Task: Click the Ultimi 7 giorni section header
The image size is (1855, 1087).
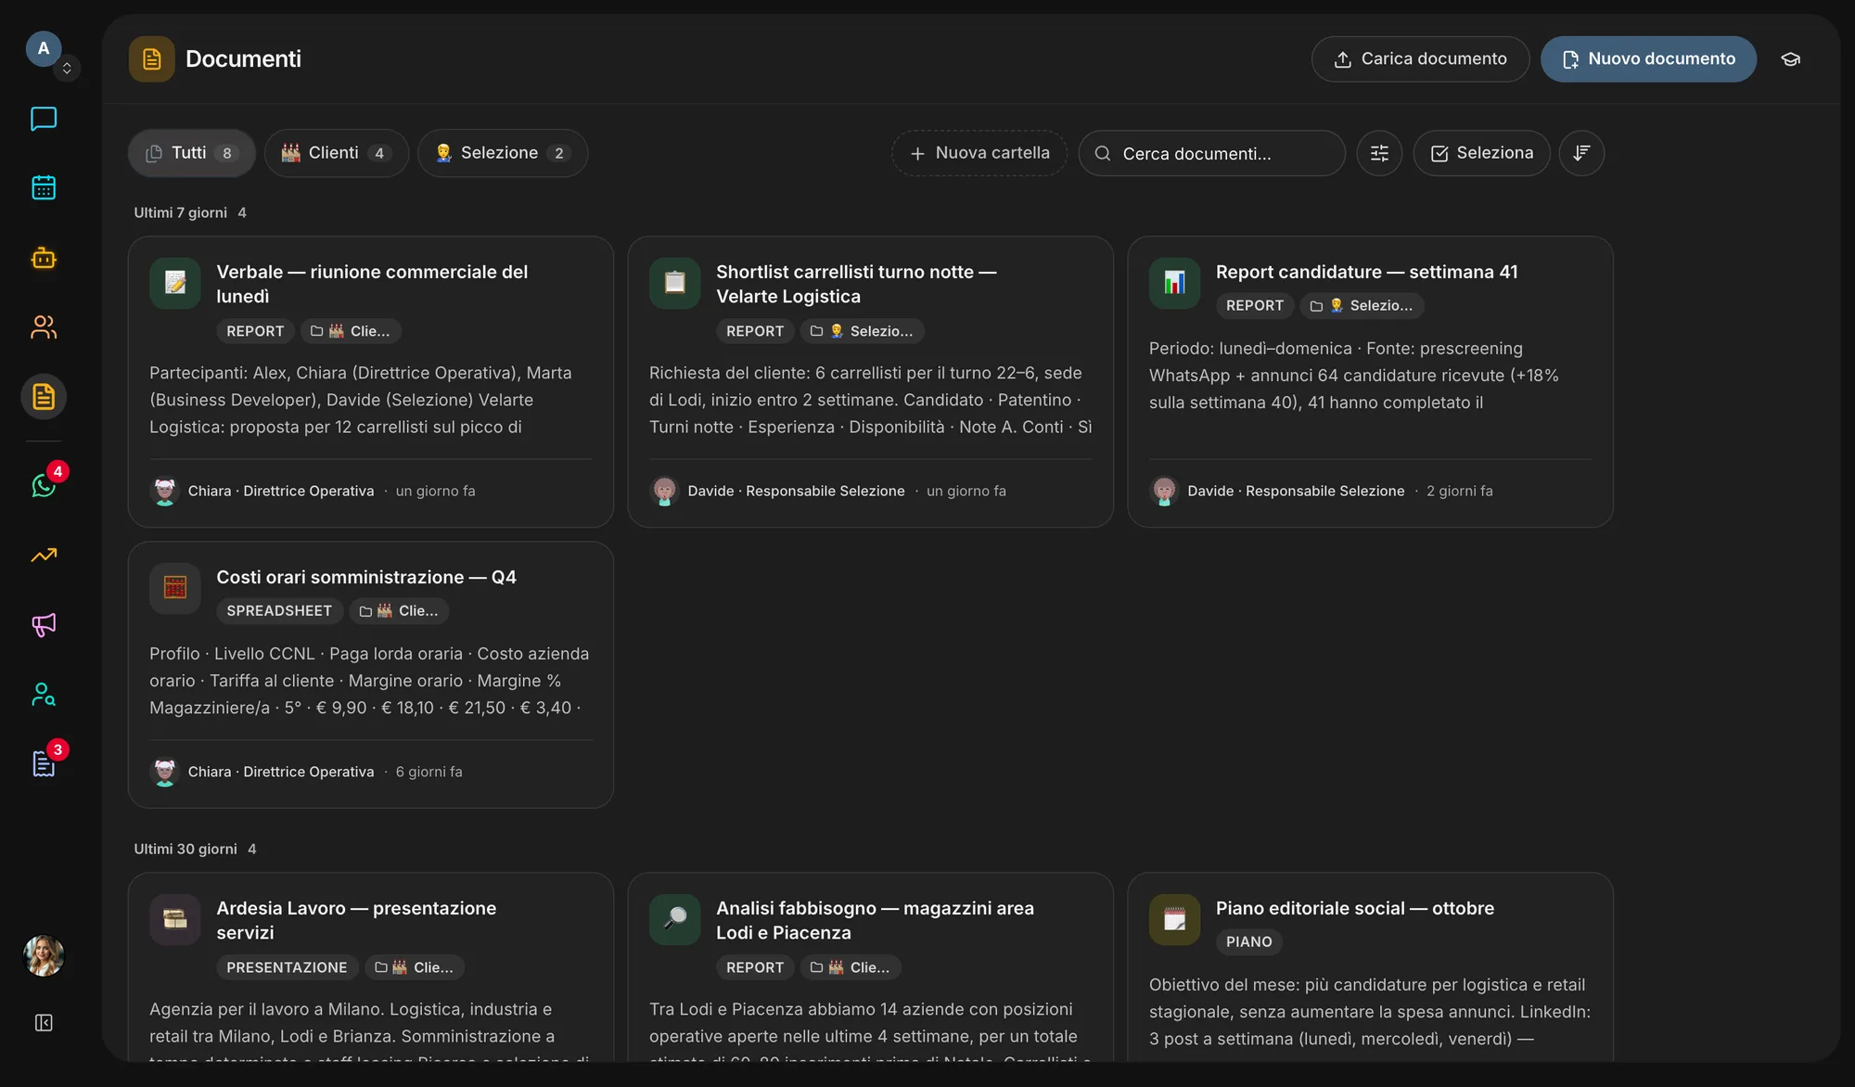Action: tap(190, 212)
